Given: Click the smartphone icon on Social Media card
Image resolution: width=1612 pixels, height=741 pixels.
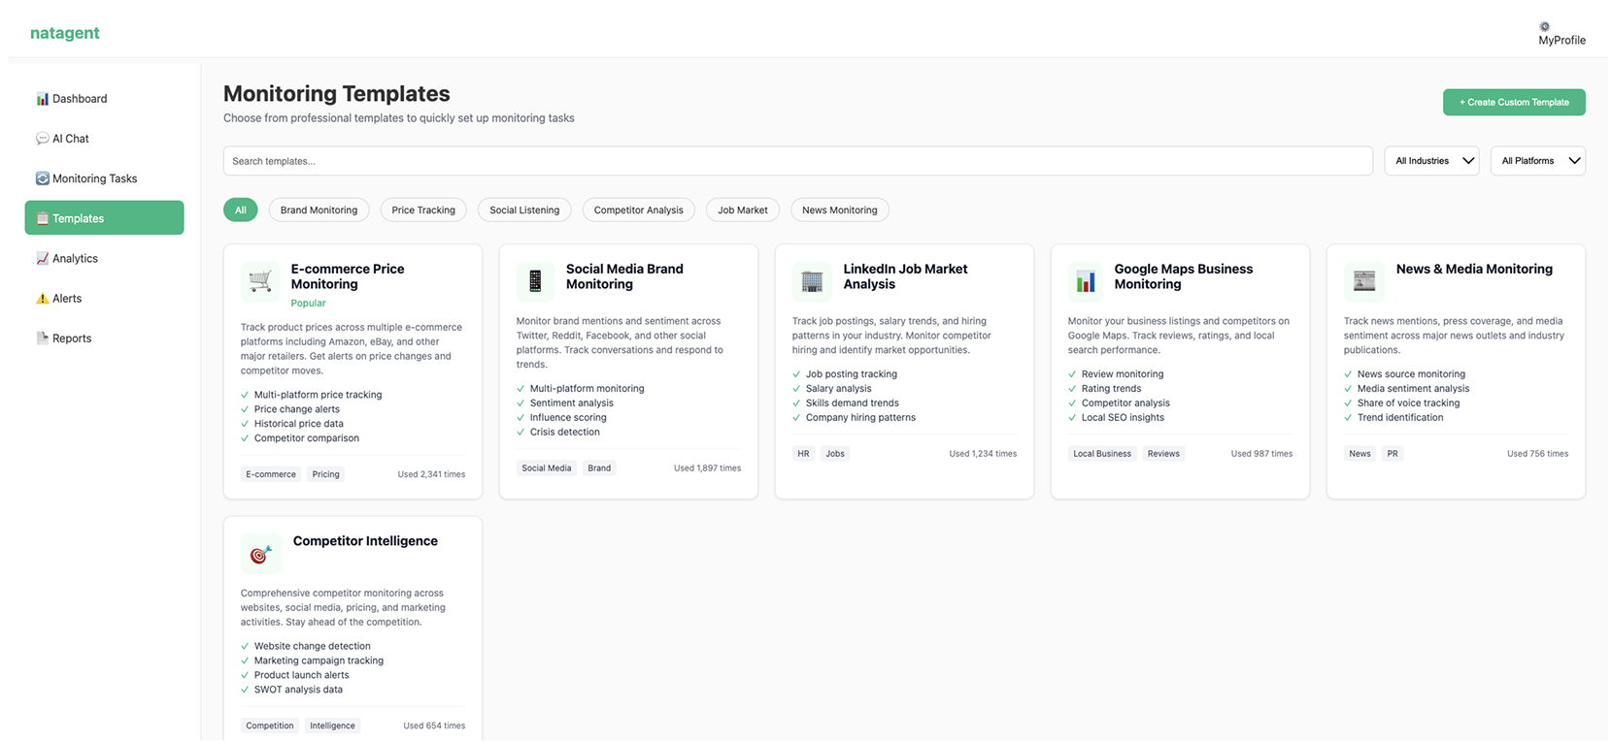Looking at the screenshot, I should [535, 281].
